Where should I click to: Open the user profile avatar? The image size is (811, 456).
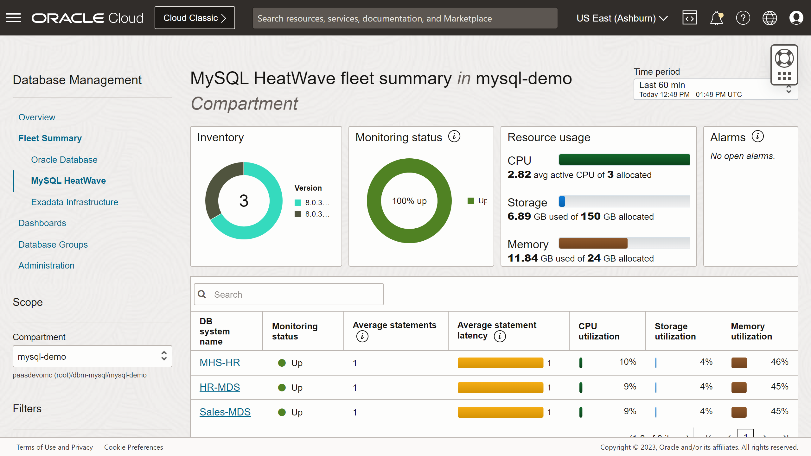coord(796,18)
